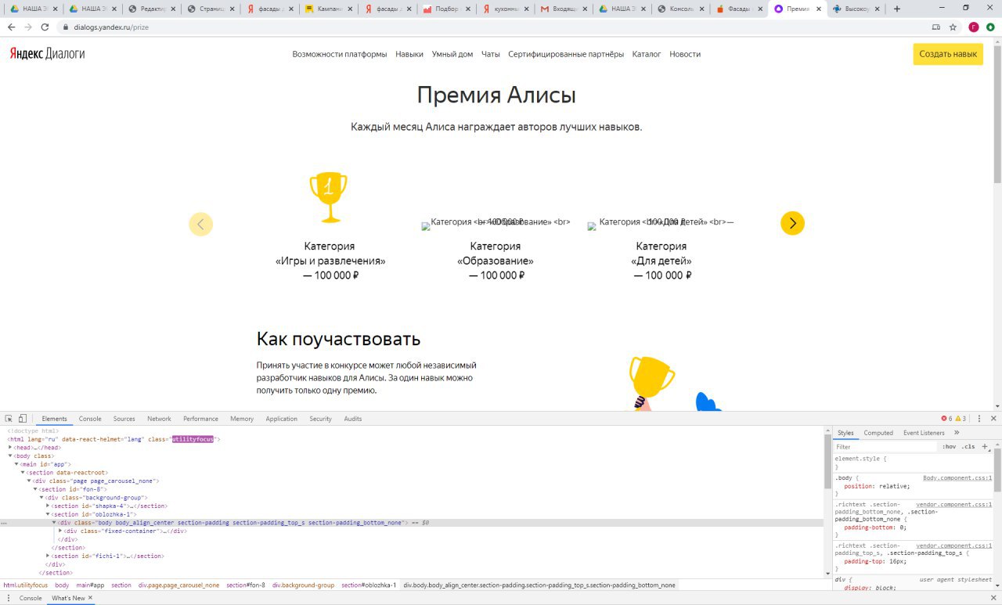Open Умный дом navigation link
The height and width of the screenshot is (605, 1002).
point(452,54)
